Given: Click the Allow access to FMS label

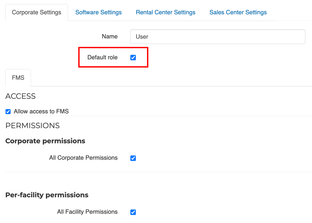Looking at the screenshot, I should 41,111.
